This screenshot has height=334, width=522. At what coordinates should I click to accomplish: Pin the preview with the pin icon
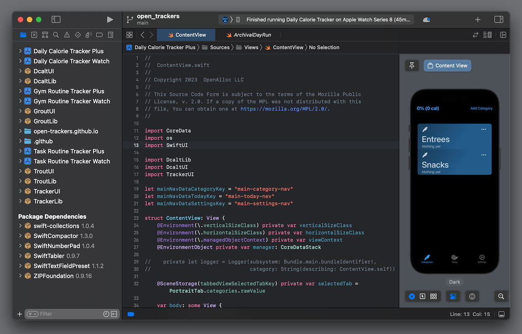pyautogui.click(x=412, y=66)
